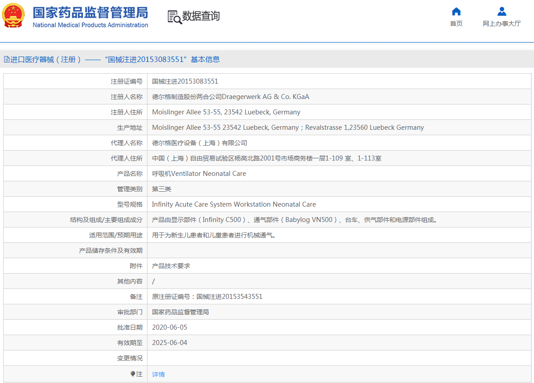Click the 国家药品监督管理局 site title

(90, 12)
